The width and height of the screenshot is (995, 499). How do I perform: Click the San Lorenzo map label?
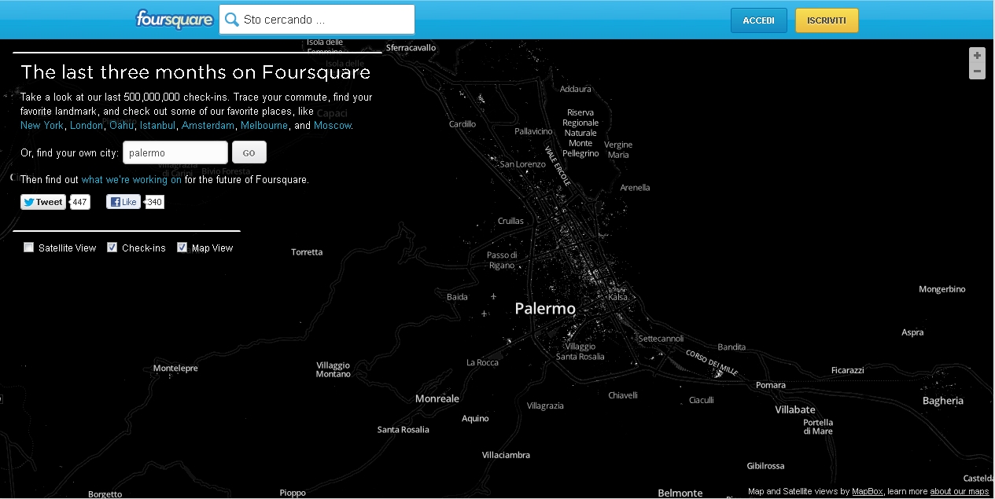pyautogui.click(x=523, y=164)
